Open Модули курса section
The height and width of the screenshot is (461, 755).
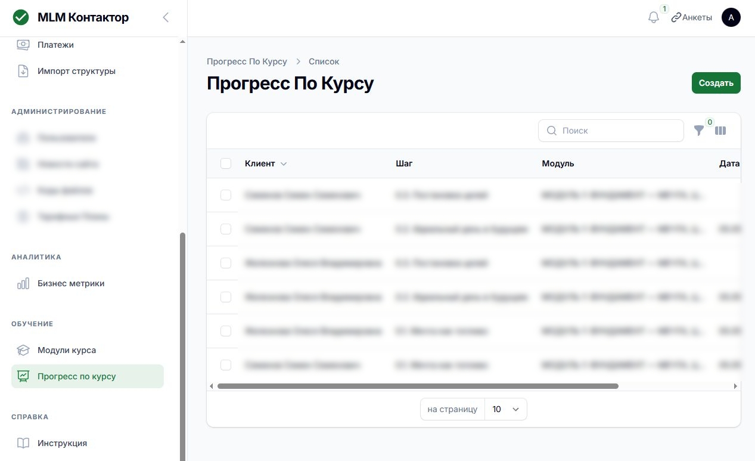[88, 350]
